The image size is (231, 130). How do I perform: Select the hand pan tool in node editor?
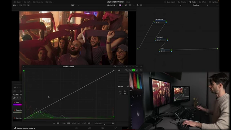(141, 5)
